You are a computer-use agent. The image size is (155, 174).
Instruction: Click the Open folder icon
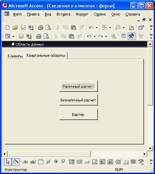pos(15,28)
